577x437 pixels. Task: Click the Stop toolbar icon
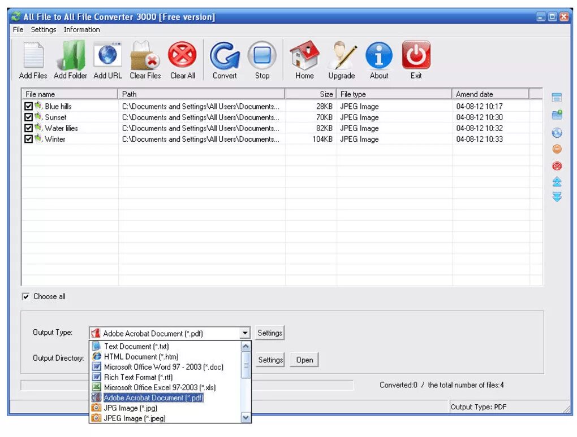click(262, 56)
